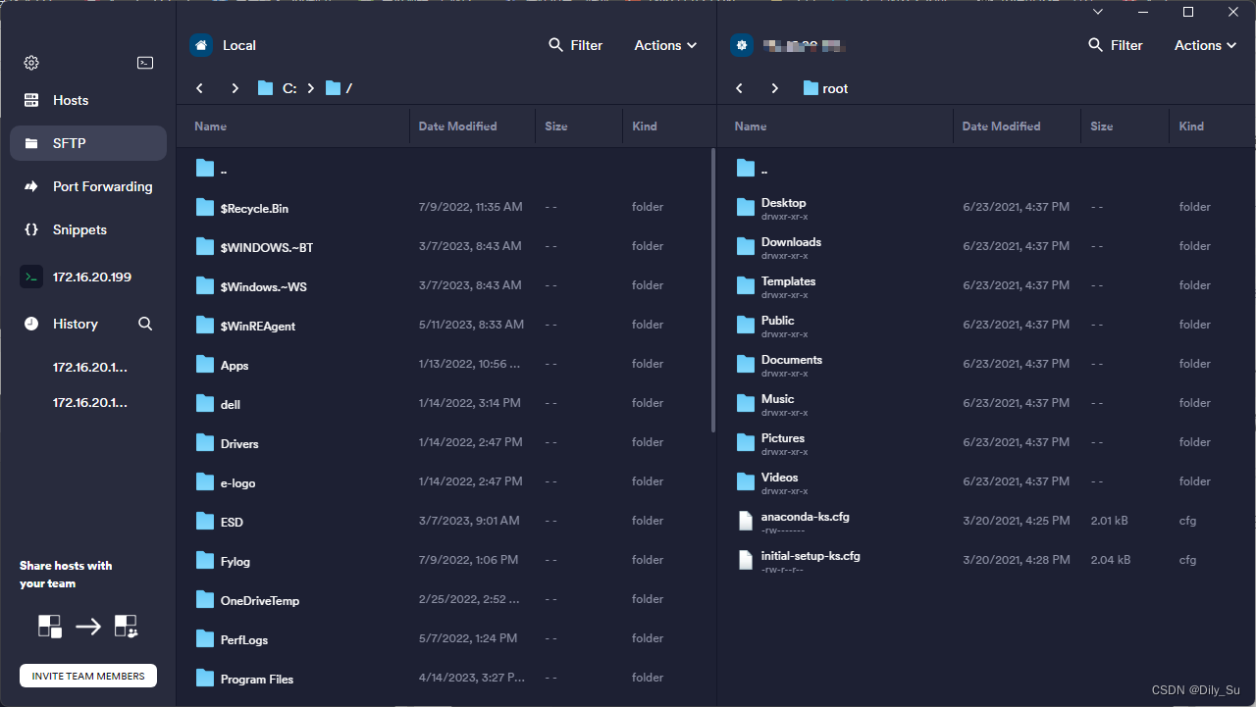Select the ESD folder icon
The image size is (1256, 707).
pos(205,521)
